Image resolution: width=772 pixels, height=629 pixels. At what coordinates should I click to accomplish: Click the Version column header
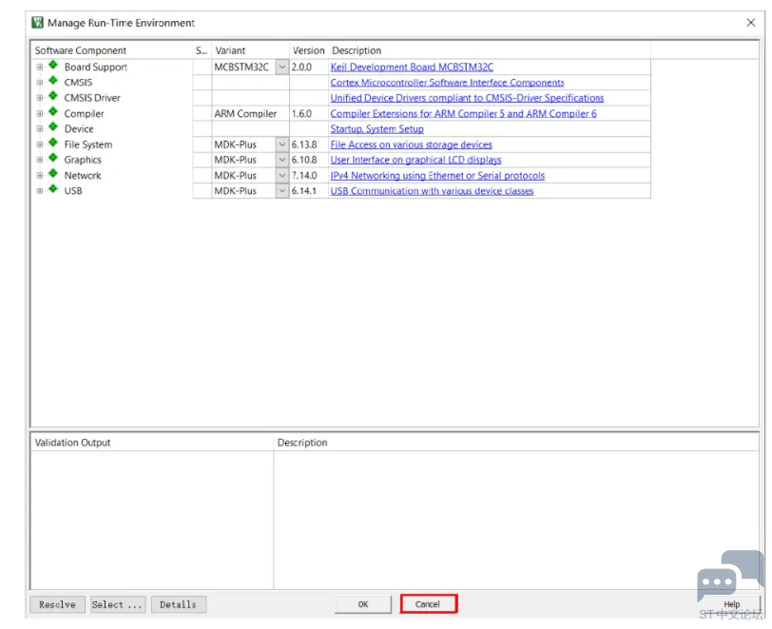[309, 50]
